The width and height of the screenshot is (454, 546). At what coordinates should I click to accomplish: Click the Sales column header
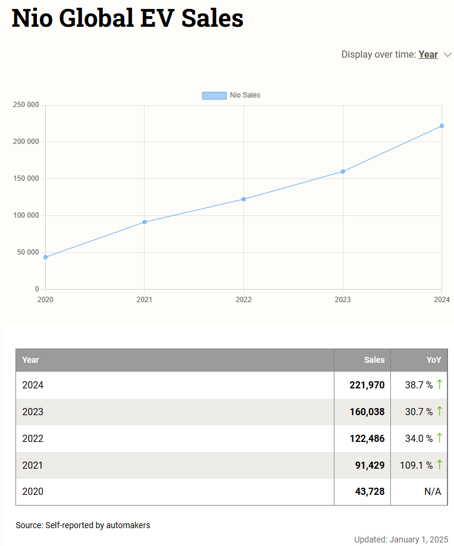[x=374, y=360]
